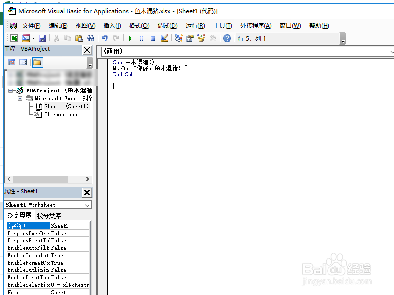Open the 编辑(E) menu
The height and width of the screenshot is (295, 394).
(58, 26)
